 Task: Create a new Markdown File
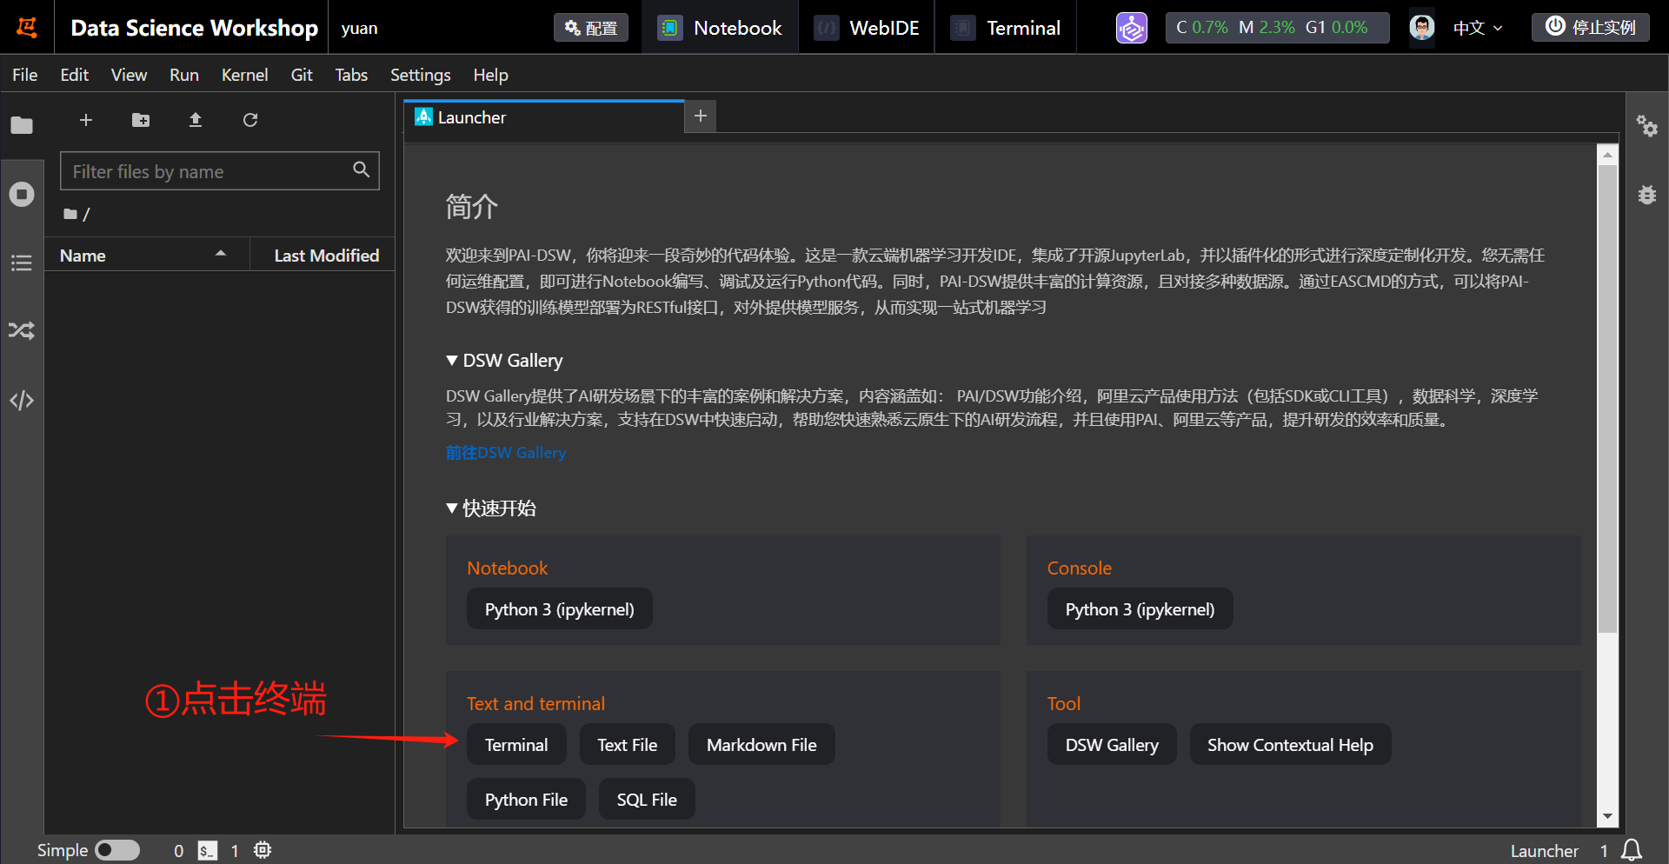pyautogui.click(x=761, y=745)
